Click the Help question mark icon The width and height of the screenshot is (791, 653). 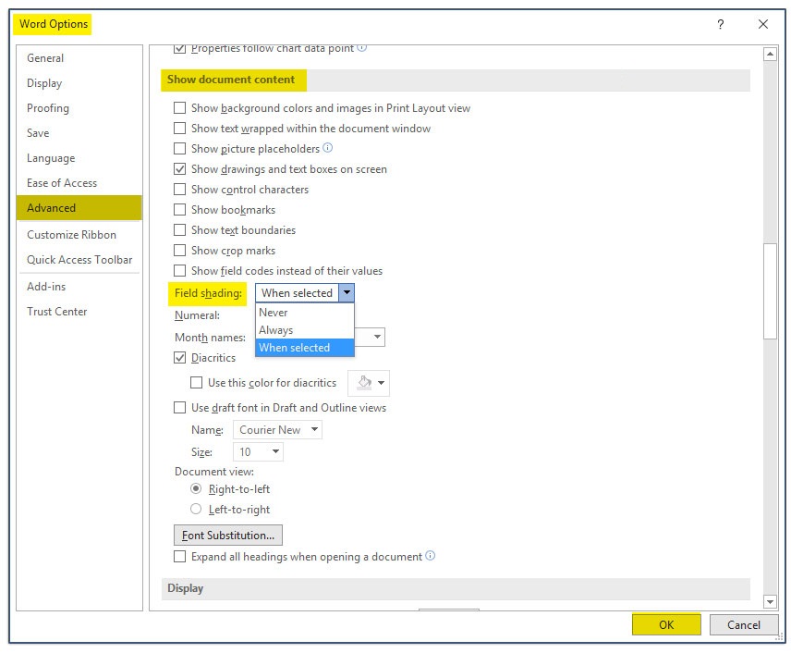click(721, 25)
